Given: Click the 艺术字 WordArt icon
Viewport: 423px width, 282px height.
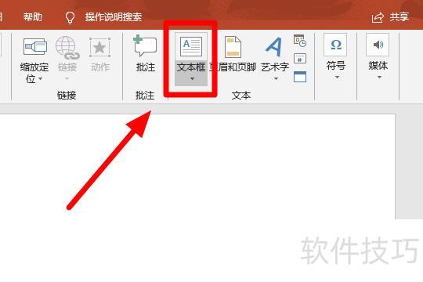Looking at the screenshot, I should click(x=274, y=47).
